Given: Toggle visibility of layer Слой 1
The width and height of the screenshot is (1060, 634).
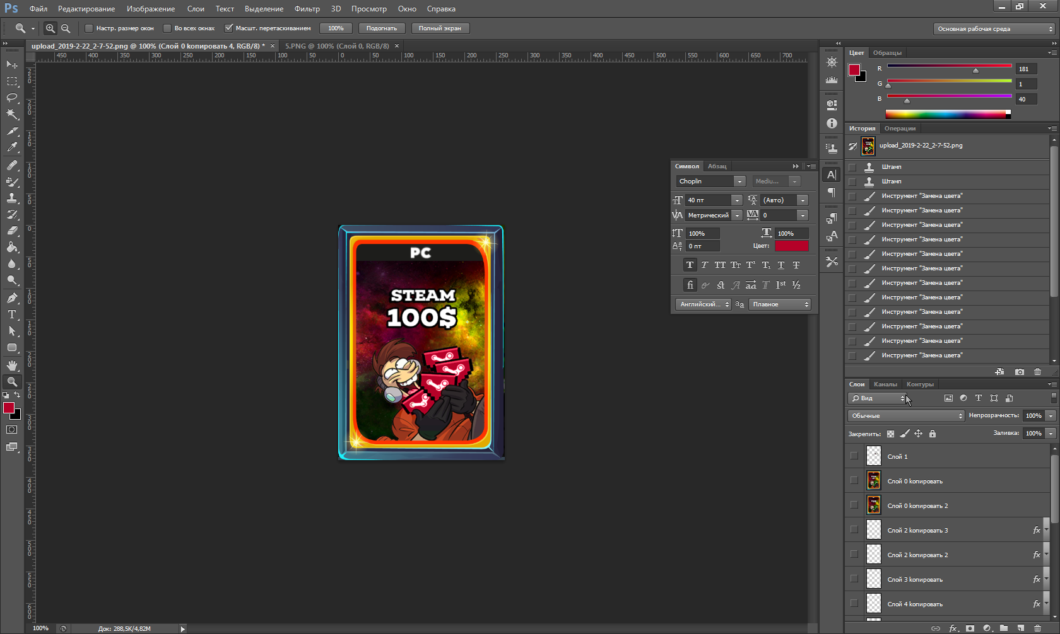Looking at the screenshot, I should pos(854,456).
